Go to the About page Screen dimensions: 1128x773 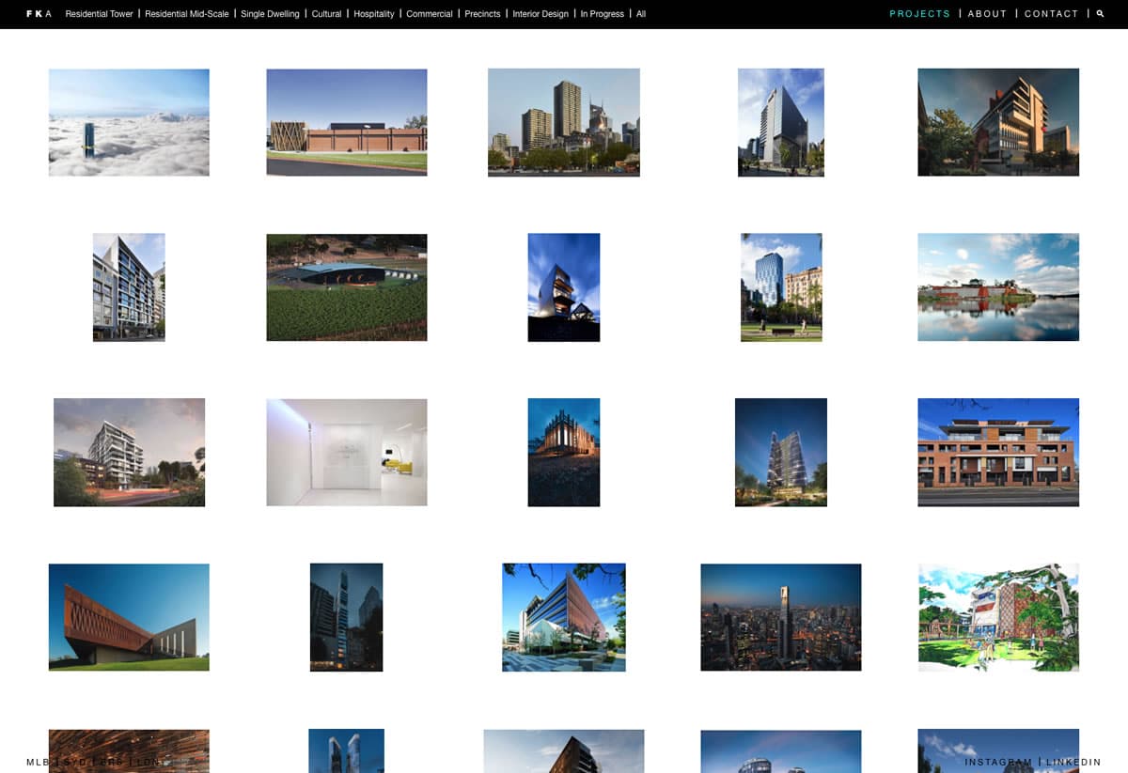tap(987, 14)
